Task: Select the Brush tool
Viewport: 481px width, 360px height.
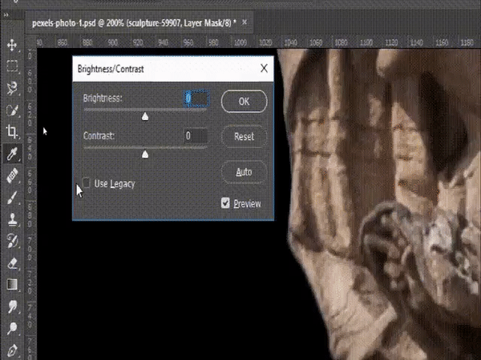Action: 12,197
